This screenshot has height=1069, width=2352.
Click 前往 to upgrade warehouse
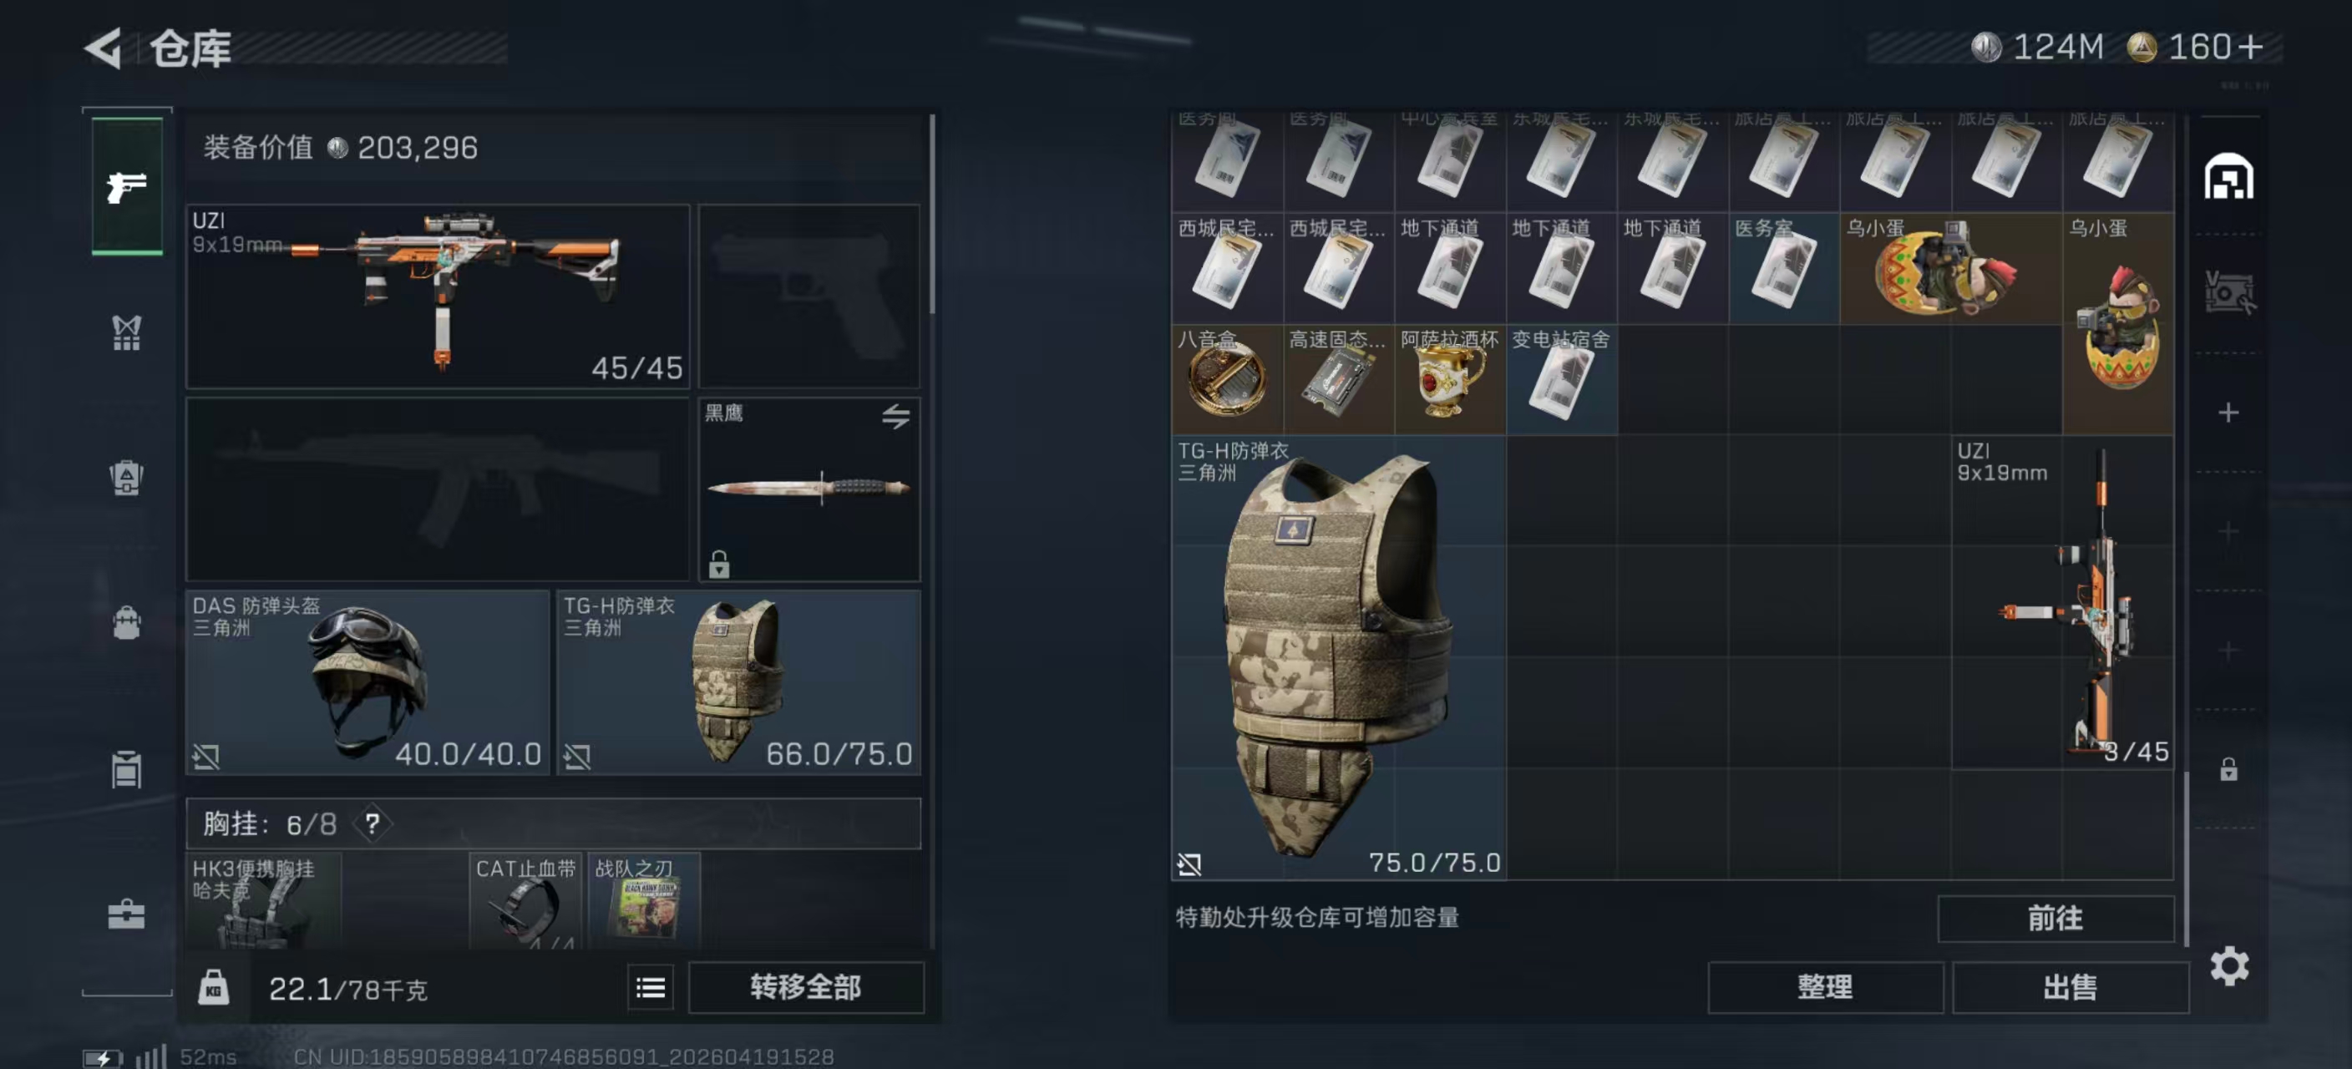[x=2055, y=918]
